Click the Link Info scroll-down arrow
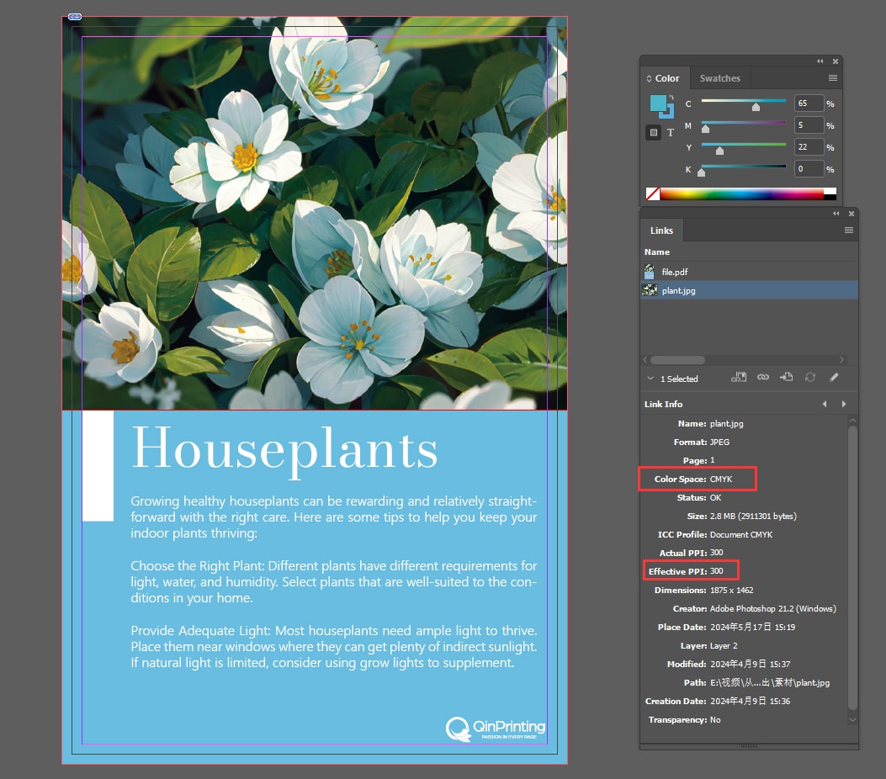Screen dimensions: 886x779 (852, 719)
